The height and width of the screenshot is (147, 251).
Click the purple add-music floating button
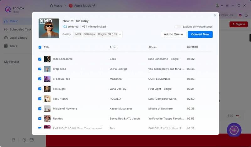(x=234, y=130)
